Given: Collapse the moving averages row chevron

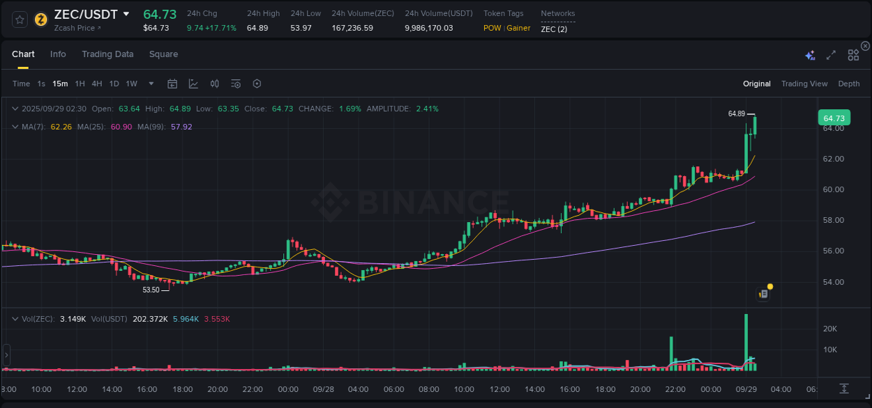Looking at the screenshot, I should click(x=15, y=127).
